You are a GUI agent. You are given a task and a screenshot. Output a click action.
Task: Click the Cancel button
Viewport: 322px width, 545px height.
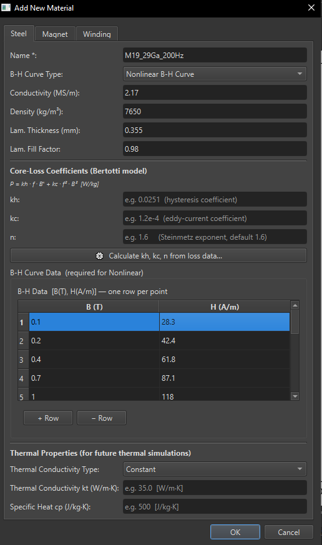point(289,532)
